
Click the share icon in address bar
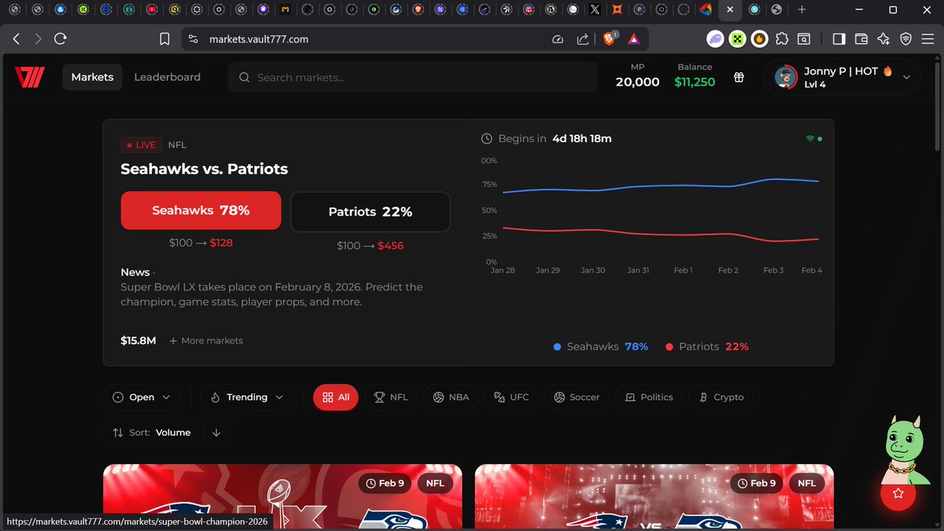[583, 39]
